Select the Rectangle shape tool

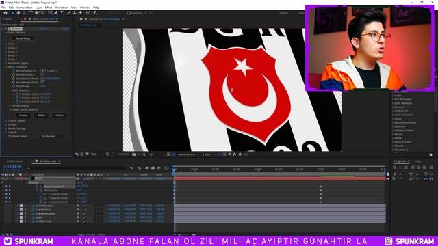tap(50, 13)
